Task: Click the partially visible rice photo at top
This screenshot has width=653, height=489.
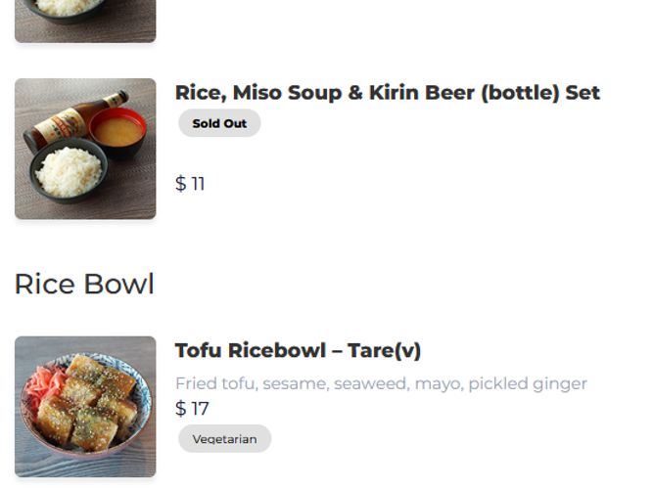Action: pyautogui.click(x=85, y=20)
